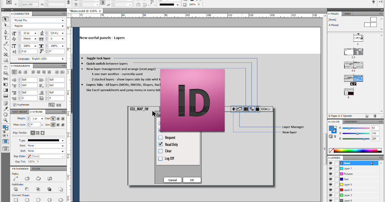Toggle the Hyphenate checkbox

[14, 105]
